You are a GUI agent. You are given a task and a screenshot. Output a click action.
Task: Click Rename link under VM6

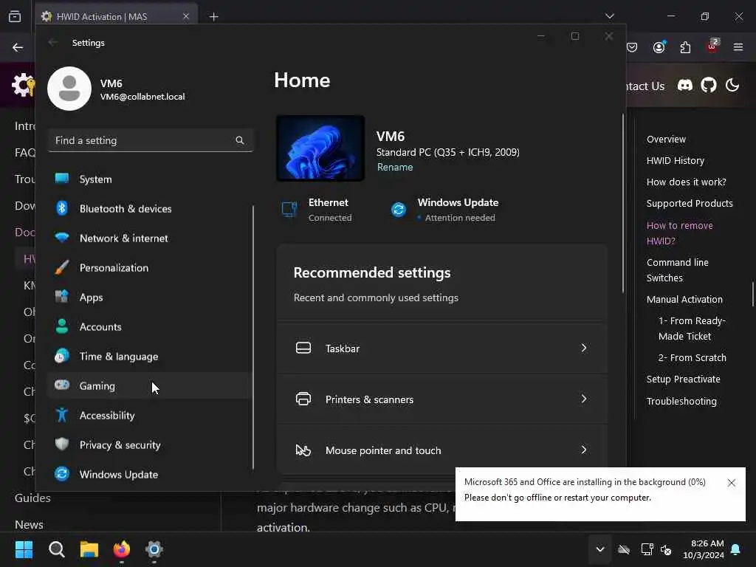(395, 167)
